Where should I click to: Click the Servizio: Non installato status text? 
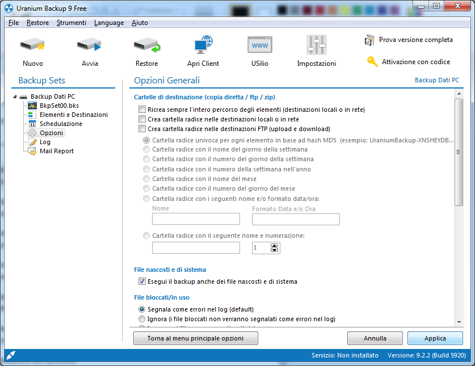pyautogui.click(x=344, y=355)
